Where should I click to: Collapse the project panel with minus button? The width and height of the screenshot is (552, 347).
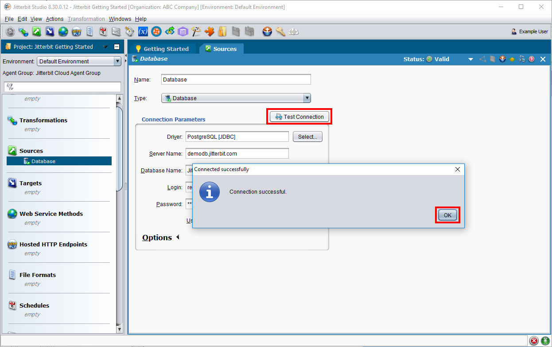coord(117,47)
